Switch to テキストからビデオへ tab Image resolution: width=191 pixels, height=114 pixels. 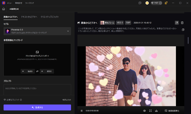29,17
